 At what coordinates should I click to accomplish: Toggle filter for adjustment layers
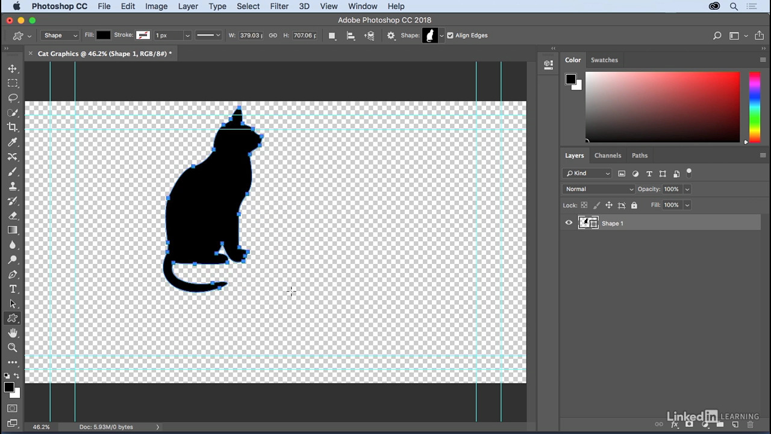point(635,174)
